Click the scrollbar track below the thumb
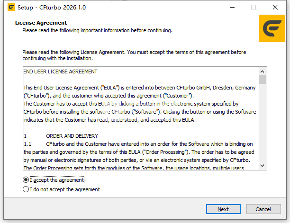This screenshot has height=223, width=290. [x=262, y=128]
